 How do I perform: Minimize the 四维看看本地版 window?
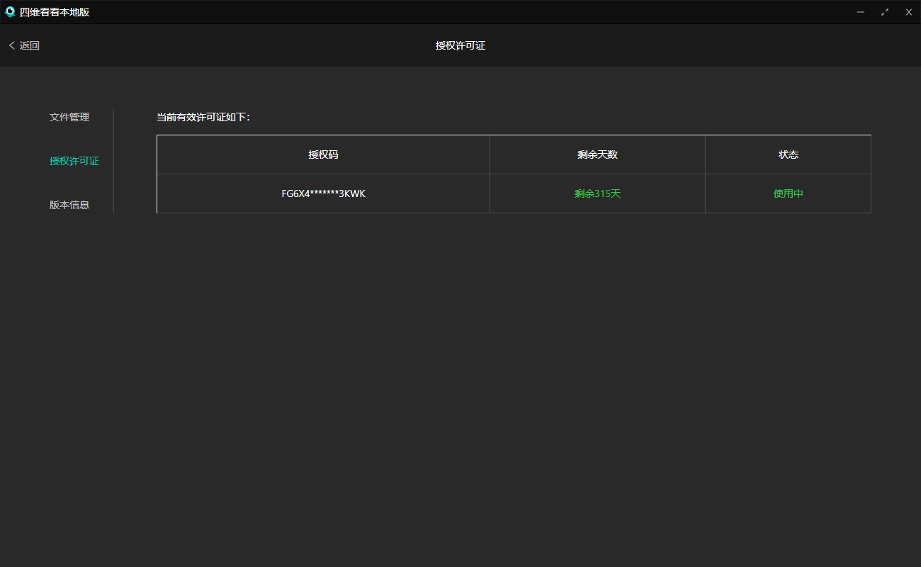coord(861,12)
